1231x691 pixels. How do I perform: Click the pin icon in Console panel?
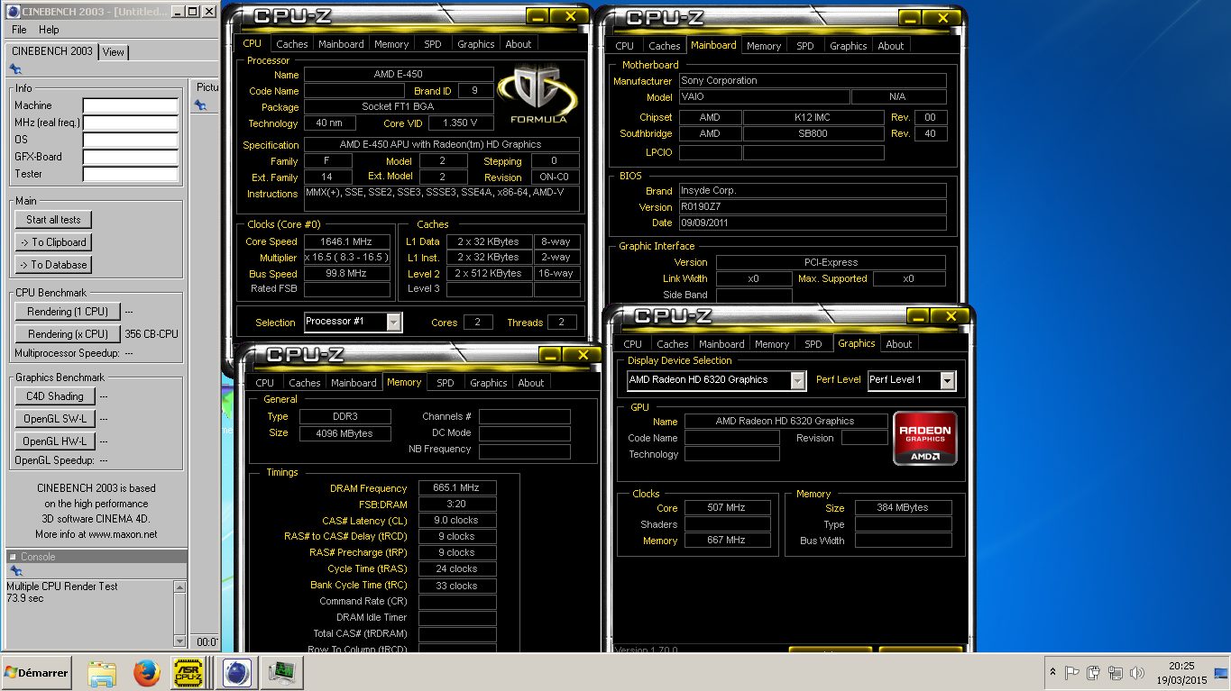[15, 571]
